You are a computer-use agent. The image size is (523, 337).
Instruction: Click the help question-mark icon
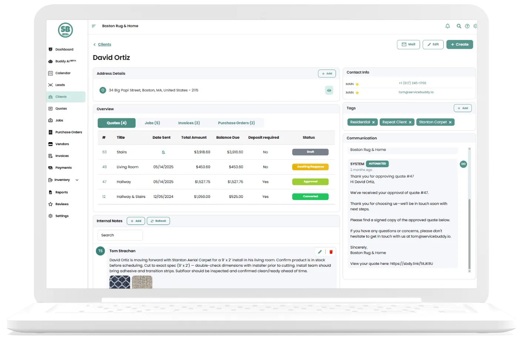click(467, 26)
